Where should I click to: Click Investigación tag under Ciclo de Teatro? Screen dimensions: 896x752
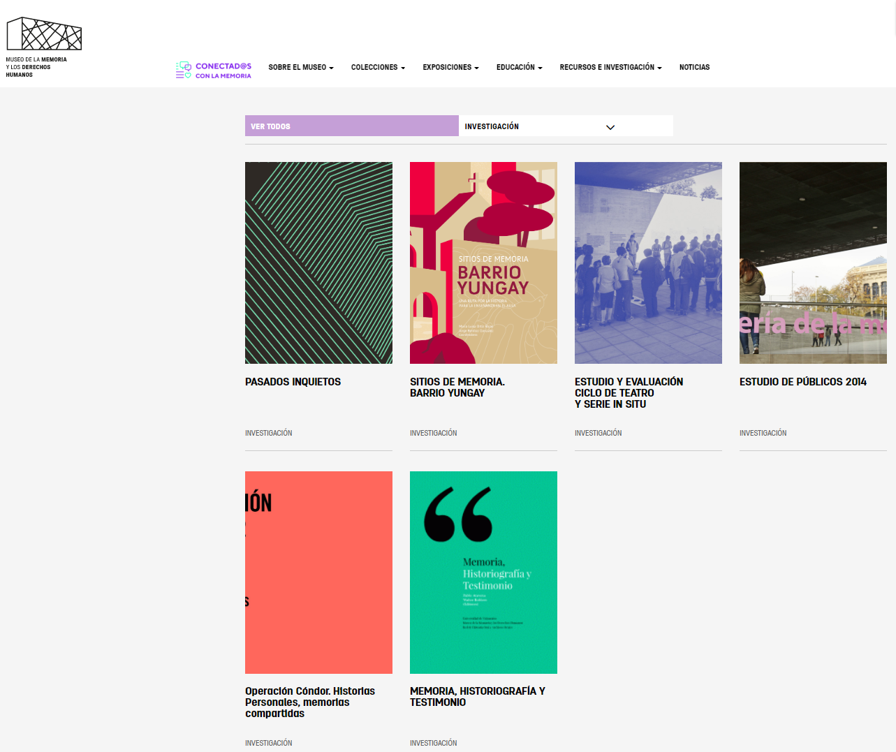[598, 434]
